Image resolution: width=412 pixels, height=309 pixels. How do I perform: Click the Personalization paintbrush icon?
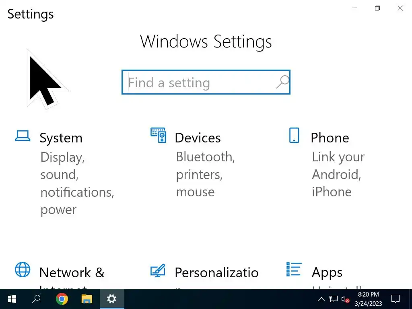pos(158,270)
